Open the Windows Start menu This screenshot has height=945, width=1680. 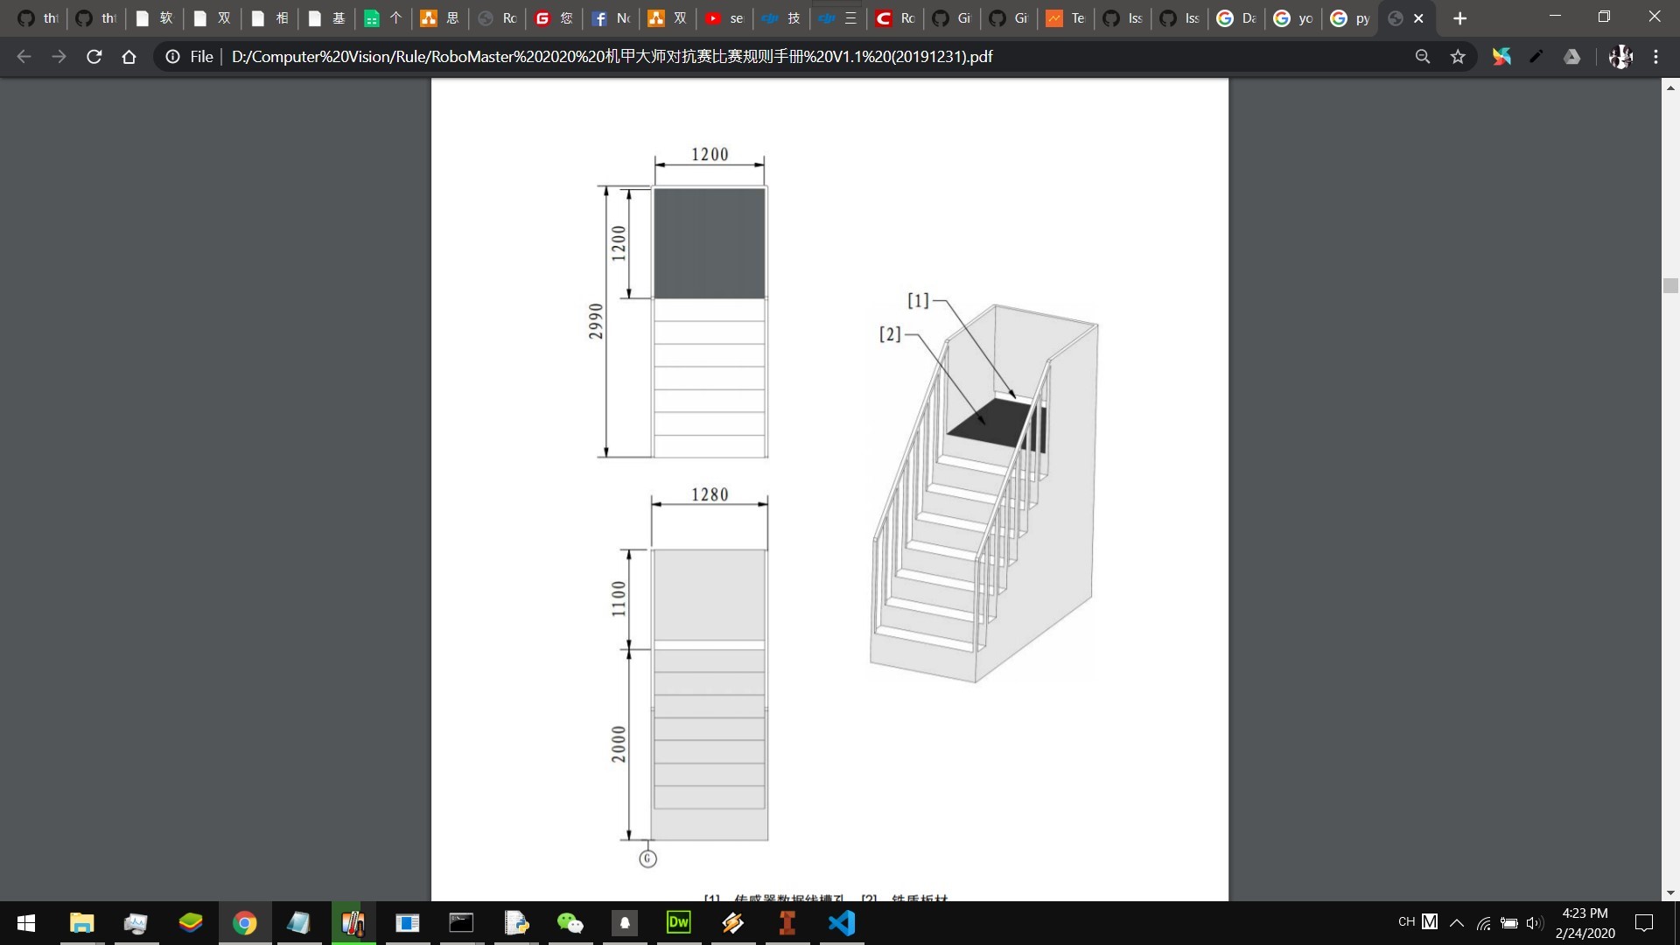coord(26,923)
